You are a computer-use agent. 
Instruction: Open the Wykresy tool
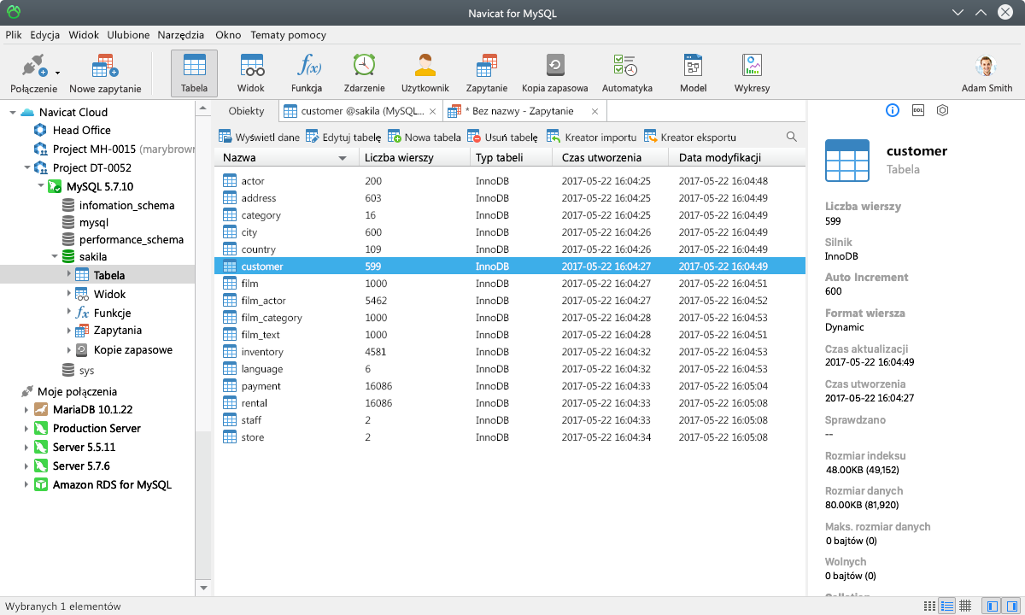pyautogui.click(x=752, y=72)
